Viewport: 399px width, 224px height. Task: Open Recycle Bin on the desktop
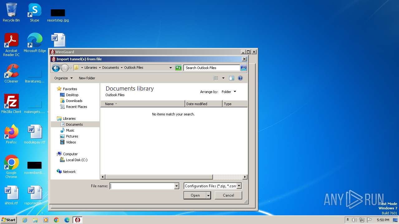pyautogui.click(x=11, y=13)
